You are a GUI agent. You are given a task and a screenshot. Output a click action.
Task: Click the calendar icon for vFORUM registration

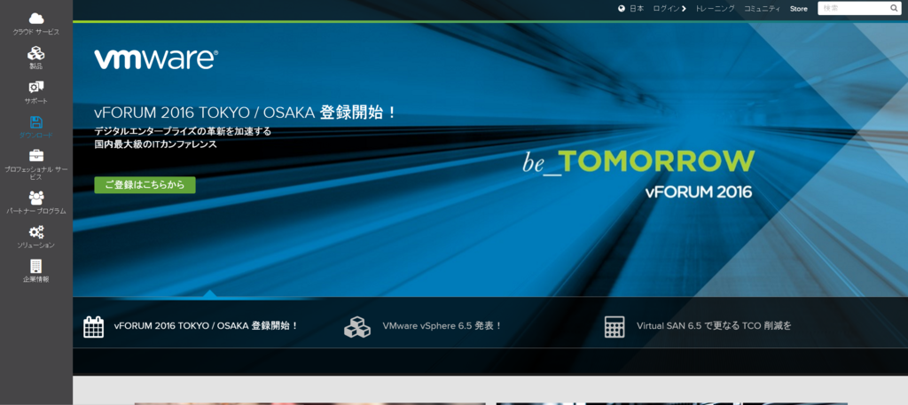tap(93, 327)
